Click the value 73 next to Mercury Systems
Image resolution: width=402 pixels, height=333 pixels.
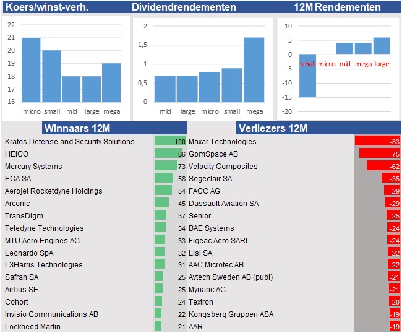pos(182,166)
